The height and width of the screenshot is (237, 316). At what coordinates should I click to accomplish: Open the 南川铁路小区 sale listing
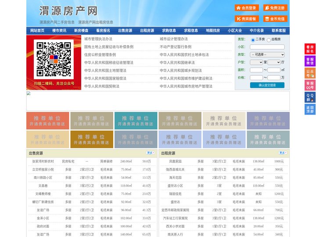43,178
